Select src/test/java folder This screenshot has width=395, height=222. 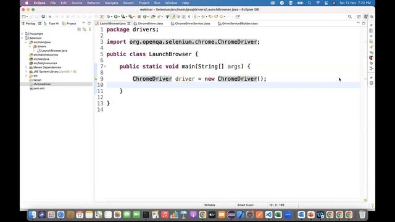(41, 59)
